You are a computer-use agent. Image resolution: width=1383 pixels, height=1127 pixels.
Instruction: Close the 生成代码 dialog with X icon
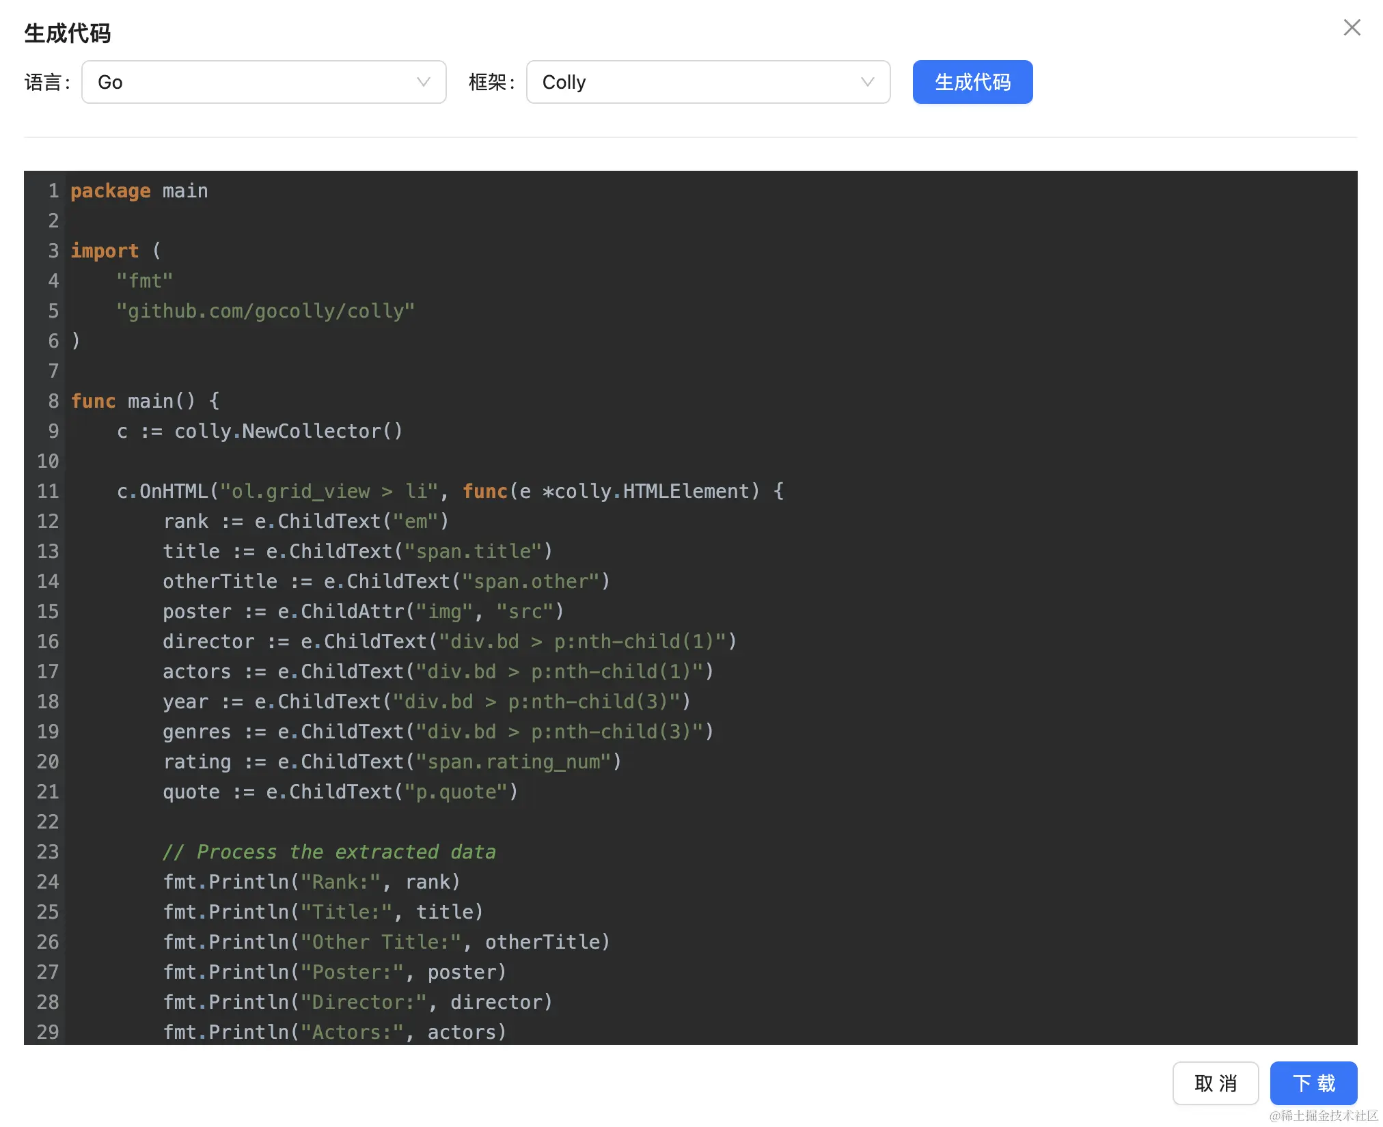point(1352,27)
